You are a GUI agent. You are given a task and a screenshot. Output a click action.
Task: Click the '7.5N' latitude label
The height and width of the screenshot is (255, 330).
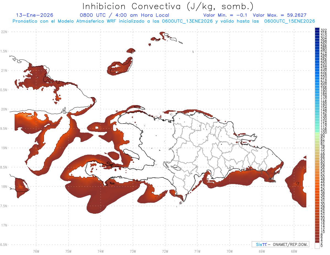click(4, 206)
